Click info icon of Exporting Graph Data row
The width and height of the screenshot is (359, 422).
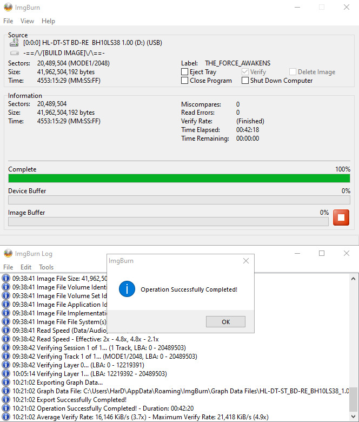tap(6, 382)
